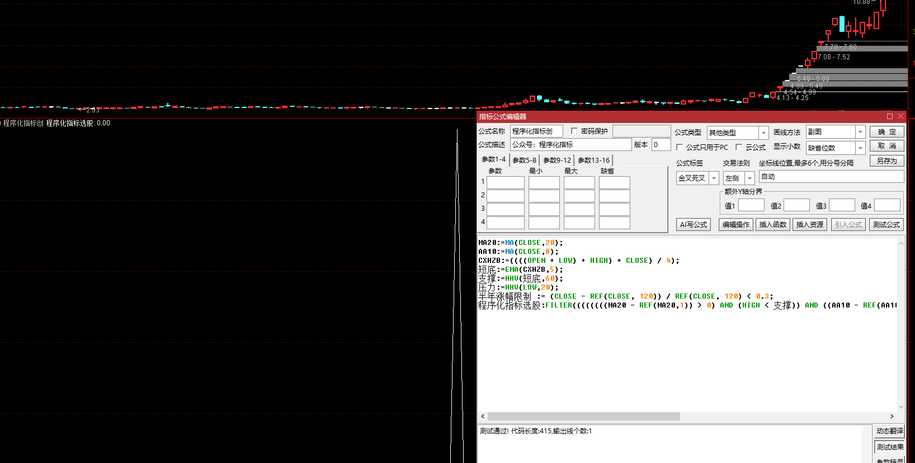This screenshot has width=915, height=463.
Task: Enable the 密码保护 checkbox
Action: 574,131
